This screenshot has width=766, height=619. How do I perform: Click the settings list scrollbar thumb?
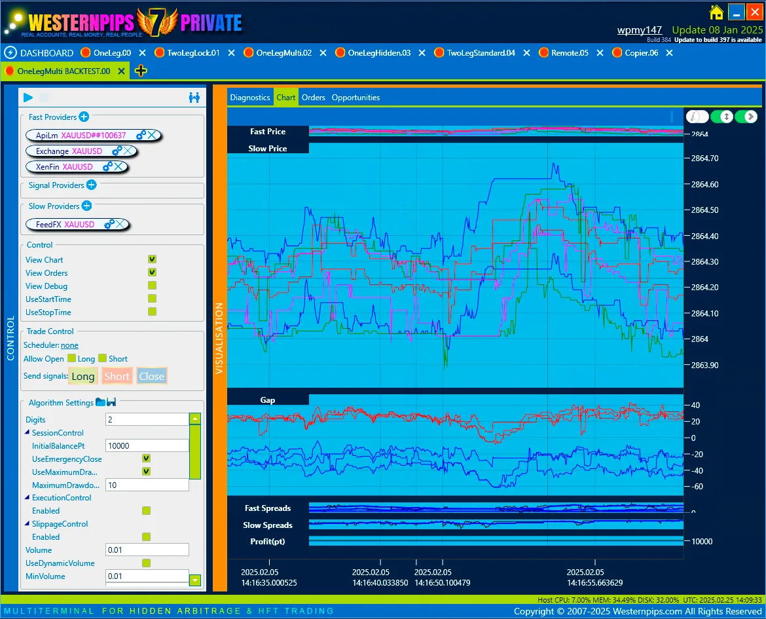195,452
